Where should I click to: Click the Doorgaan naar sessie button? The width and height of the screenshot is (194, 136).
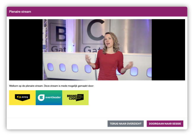(165, 124)
